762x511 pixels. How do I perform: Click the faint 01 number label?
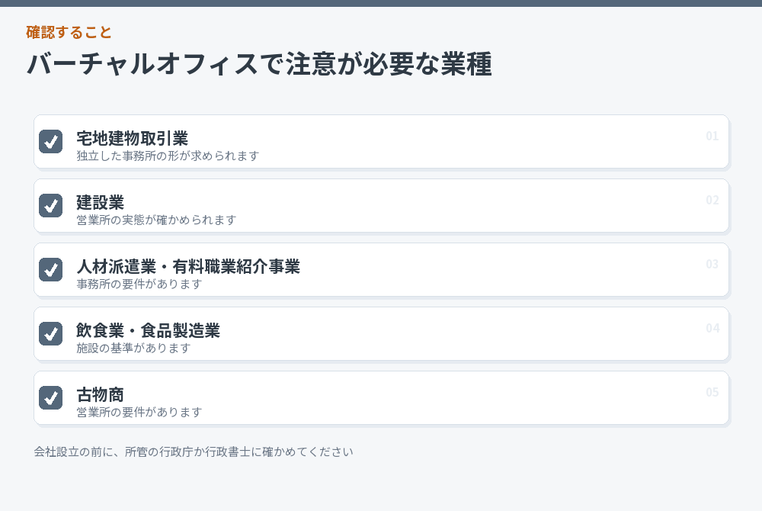(x=712, y=136)
